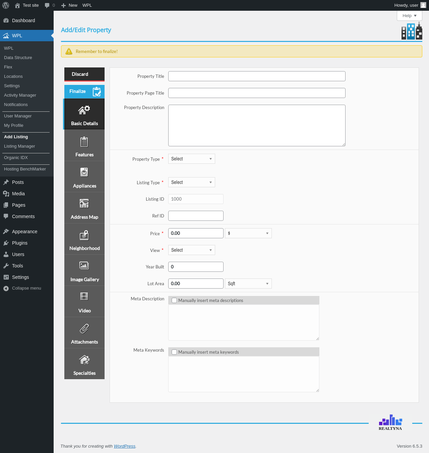Open Plugins in the admin sidebar

[20, 243]
